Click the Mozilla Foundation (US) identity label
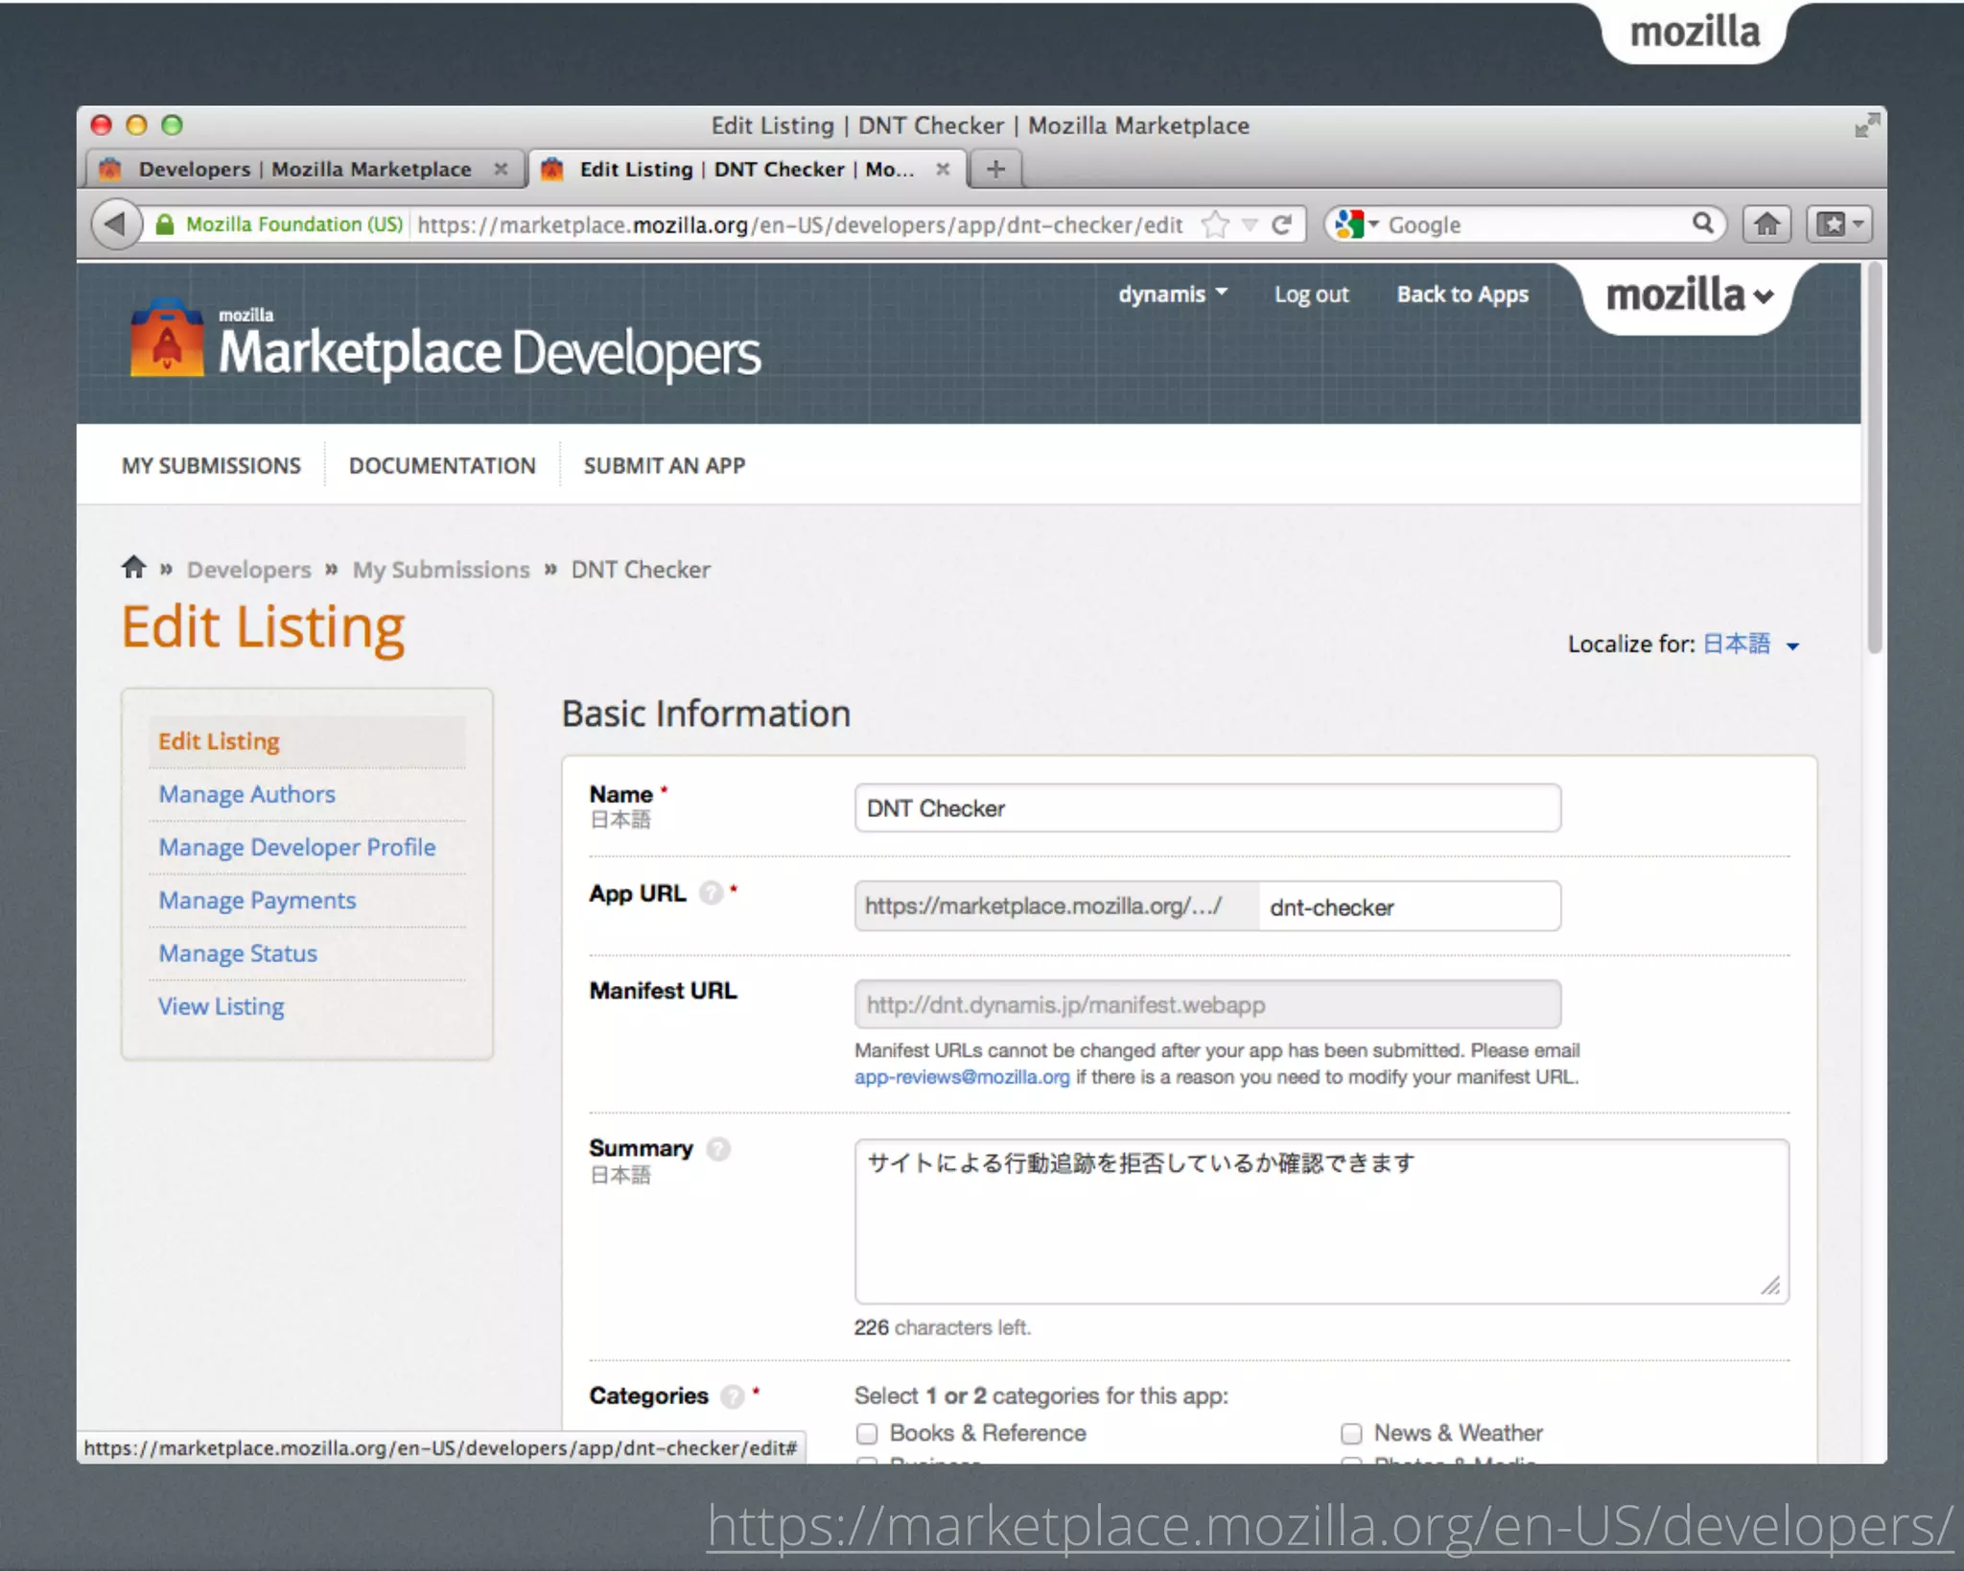The width and height of the screenshot is (1964, 1571). [293, 224]
